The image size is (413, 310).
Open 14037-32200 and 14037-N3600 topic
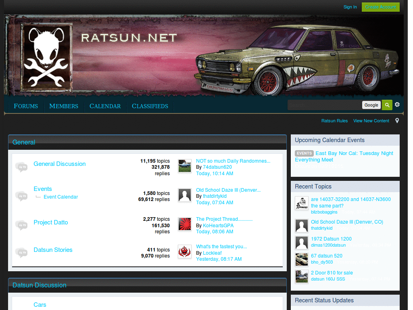tap(351, 203)
